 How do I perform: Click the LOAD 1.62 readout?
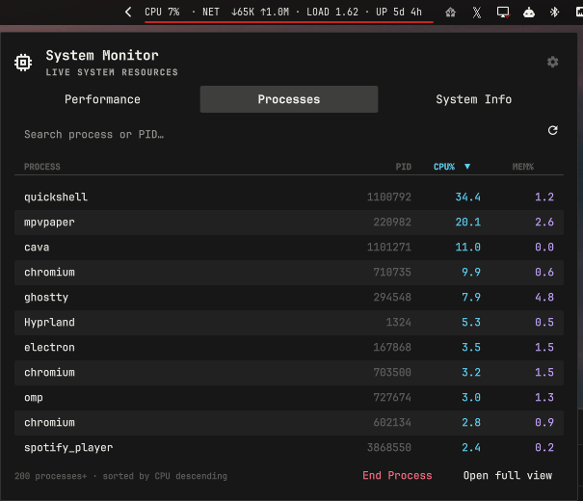coord(332,12)
